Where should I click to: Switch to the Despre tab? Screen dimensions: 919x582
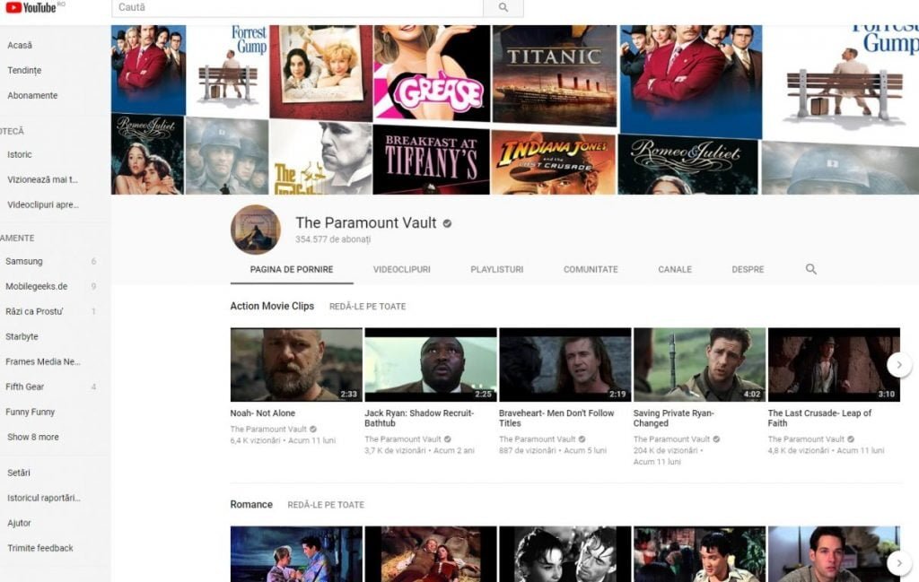(748, 269)
